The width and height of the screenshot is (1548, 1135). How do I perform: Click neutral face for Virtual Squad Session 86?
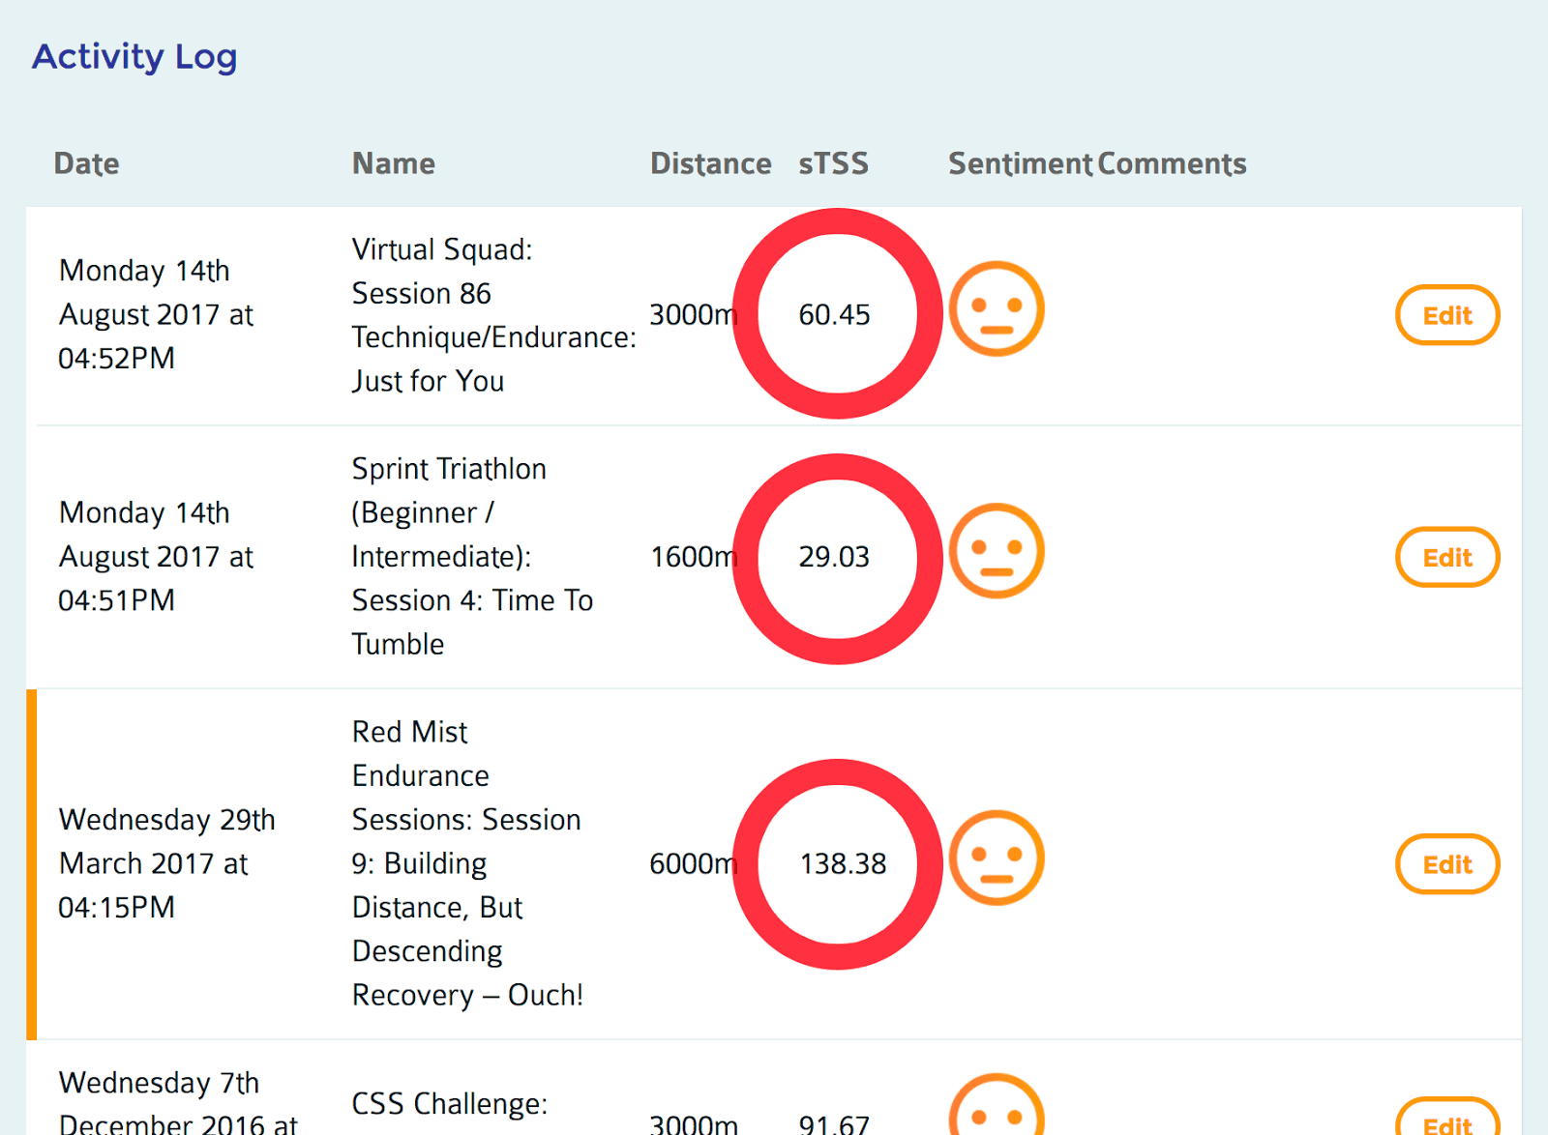point(996,309)
